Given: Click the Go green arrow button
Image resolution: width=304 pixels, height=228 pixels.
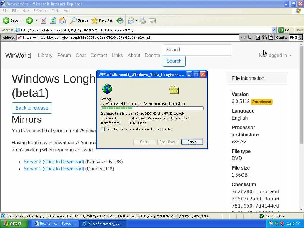Looking at the screenshot, I should click(281, 30).
